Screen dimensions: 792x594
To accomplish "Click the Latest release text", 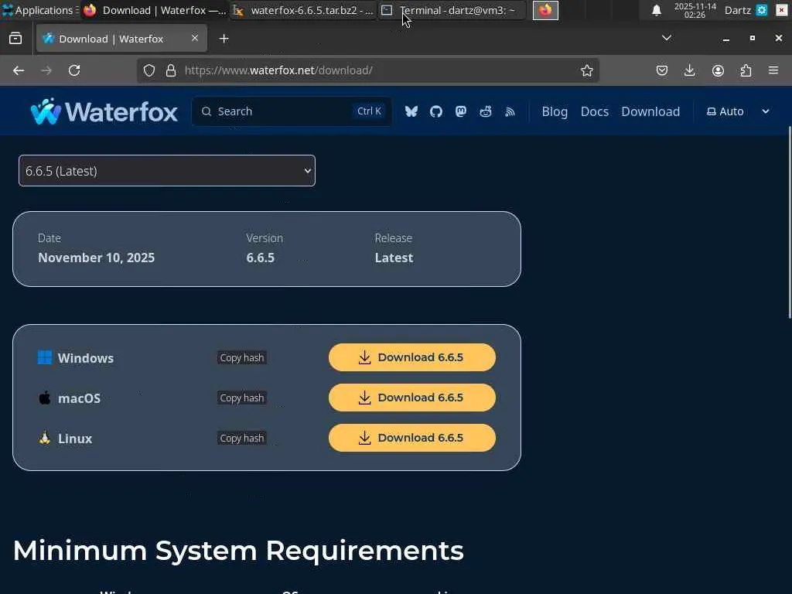I will coord(394,258).
